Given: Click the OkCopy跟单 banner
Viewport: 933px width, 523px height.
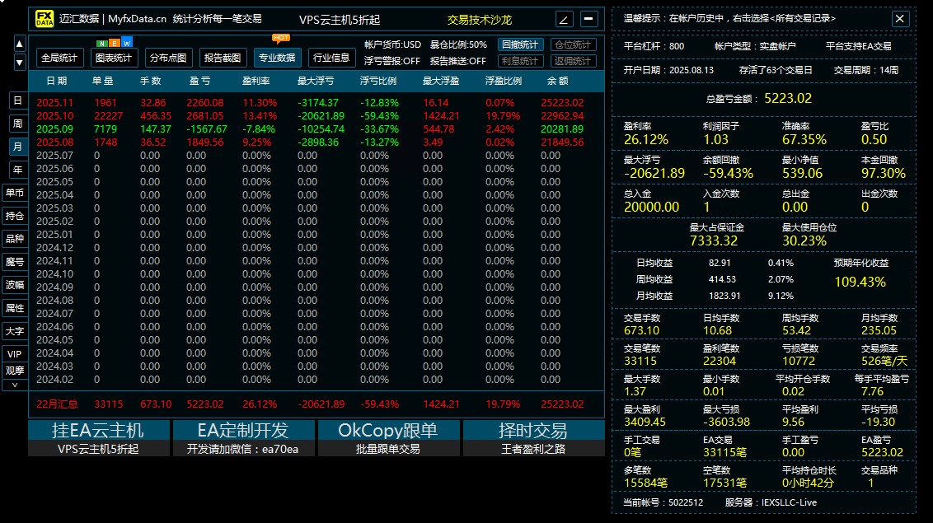Looking at the screenshot, I should pos(388,438).
